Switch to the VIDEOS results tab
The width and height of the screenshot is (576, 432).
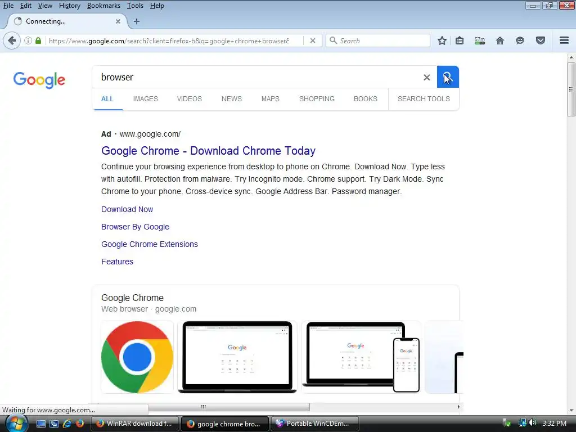[x=190, y=99]
